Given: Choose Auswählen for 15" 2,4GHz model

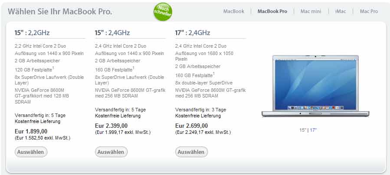Looking at the screenshot, I should [111, 152].
